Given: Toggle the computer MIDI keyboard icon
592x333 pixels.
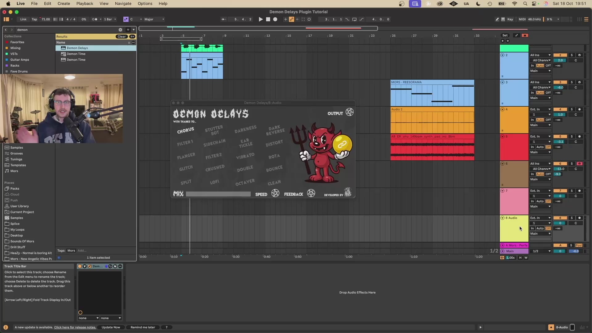Looking at the screenshot, I should [503, 19].
